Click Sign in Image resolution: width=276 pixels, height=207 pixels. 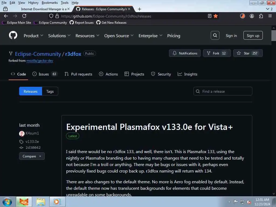coord(231,36)
